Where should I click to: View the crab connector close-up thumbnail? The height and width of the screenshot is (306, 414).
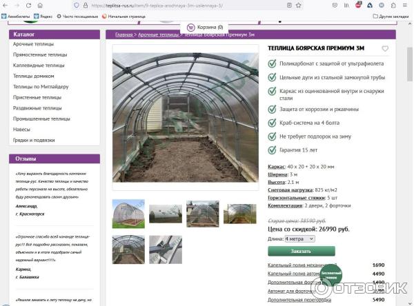[166, 249]
